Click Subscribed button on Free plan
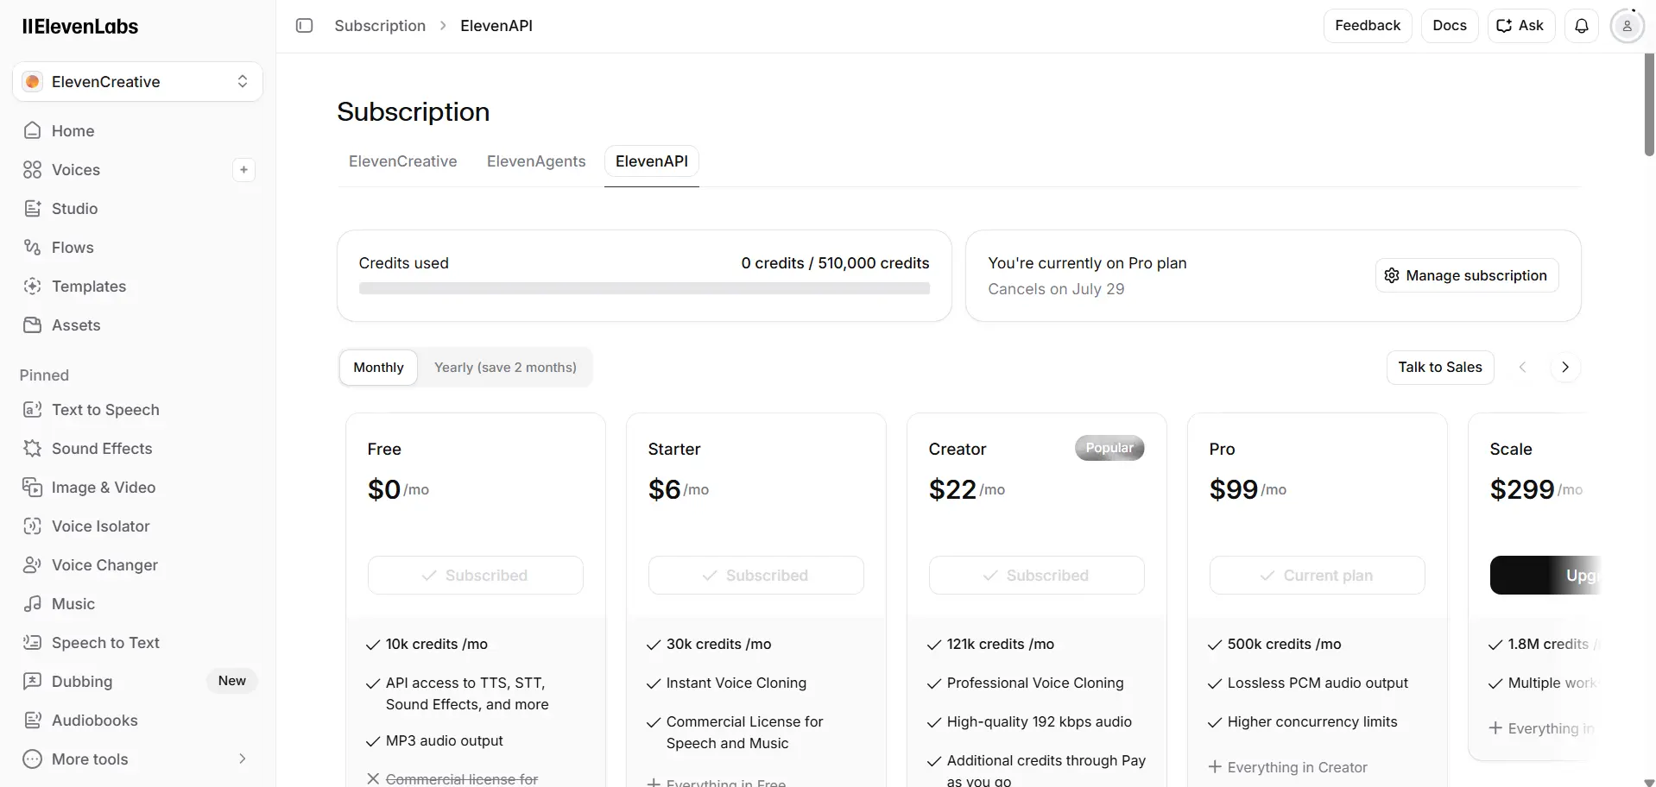The width and height of the screenshot is (1656, 787). coord(476,576)
